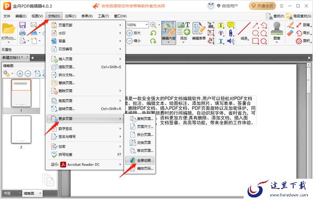The height and width of the screenshot is (199, 313).
Task: Click the 周长 perimeter measure tool
Action: [304, 33]
